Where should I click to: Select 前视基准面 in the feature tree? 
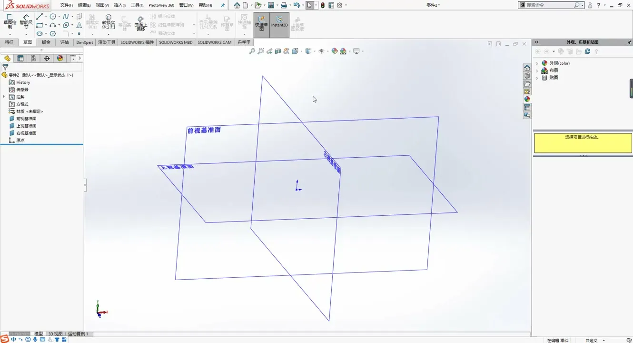(26, 119)
